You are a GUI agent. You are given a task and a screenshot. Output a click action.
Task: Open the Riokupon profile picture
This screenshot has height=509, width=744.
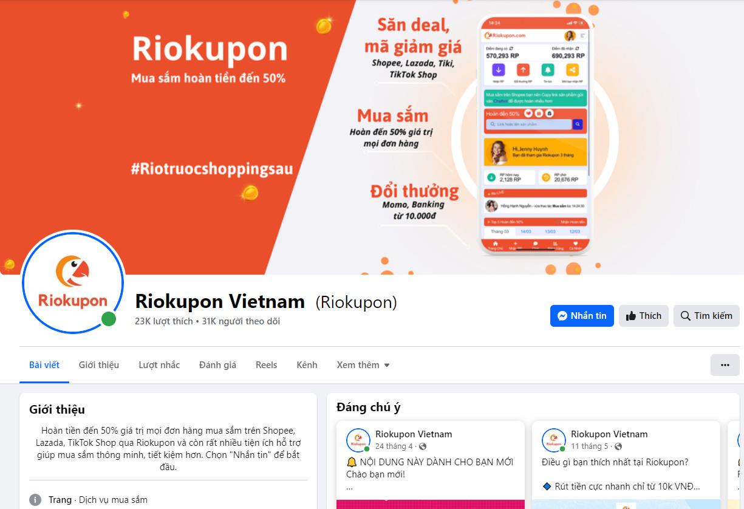pos(72,282)
